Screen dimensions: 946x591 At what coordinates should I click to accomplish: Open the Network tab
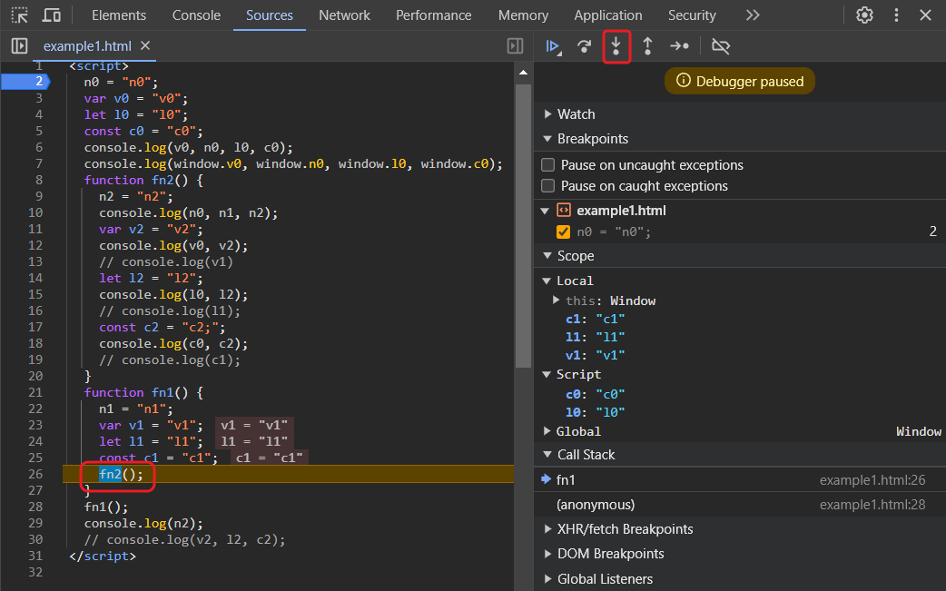tap(344, 15)
